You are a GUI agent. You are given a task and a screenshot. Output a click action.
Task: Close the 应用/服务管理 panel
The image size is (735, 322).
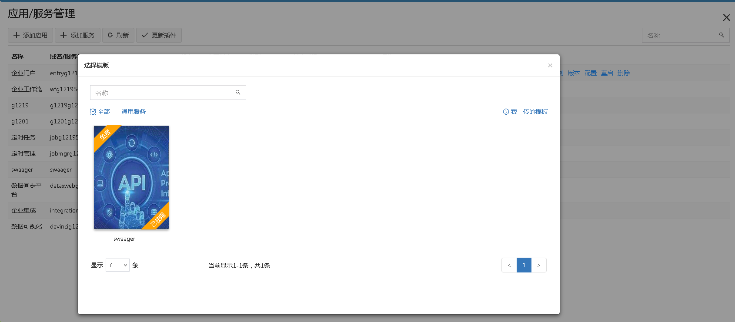pos(726,18)
